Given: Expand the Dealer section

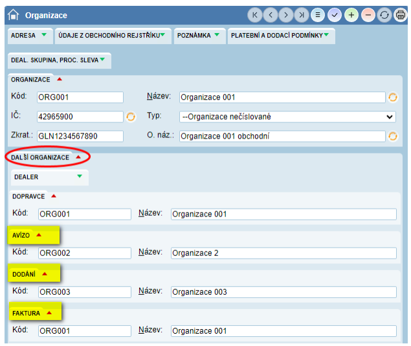Looking at the screenshot, I should 80,176.
